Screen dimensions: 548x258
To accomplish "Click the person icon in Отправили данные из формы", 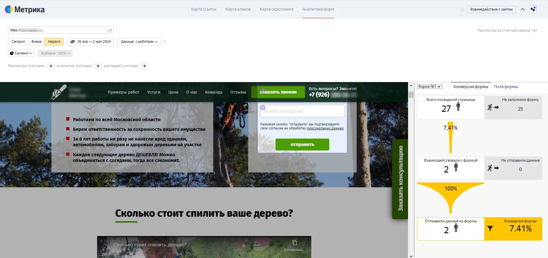I will point(456,228).
